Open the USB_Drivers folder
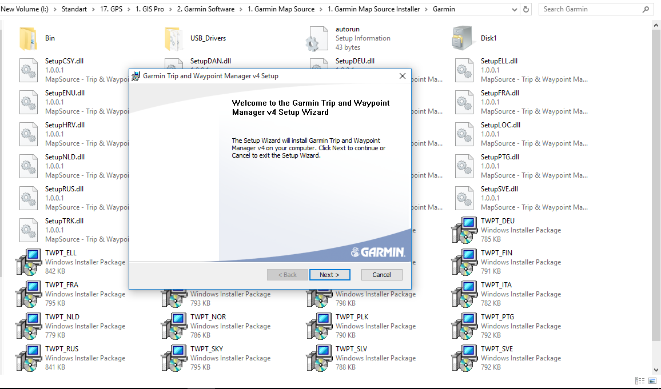This screenshot has width=661, height=389. (x=208, y=38)
